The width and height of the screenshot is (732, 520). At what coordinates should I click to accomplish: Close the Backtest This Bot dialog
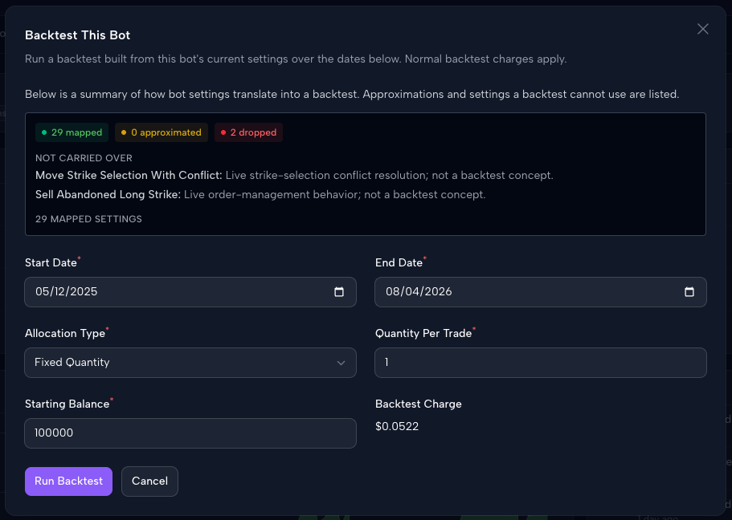click(702, 29)
